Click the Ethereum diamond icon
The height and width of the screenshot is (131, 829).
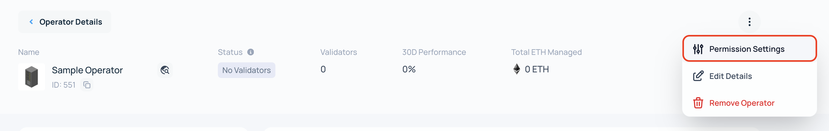tap(516, 69)
